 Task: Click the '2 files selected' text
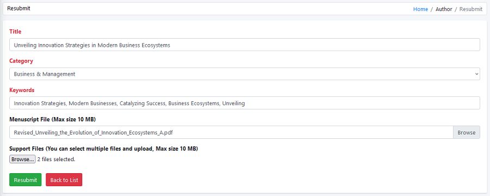[x=56, y=159]
